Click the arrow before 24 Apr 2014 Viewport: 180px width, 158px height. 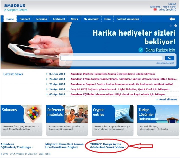click(x=47, y=79)
